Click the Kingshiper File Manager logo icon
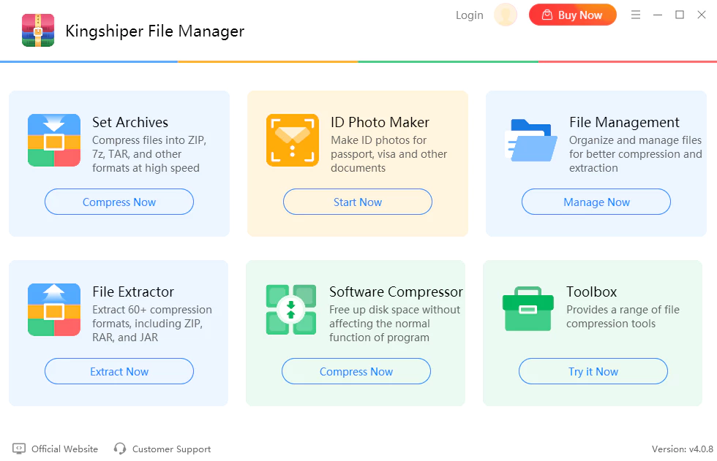 pyautogui.click(x=38, y=30)
